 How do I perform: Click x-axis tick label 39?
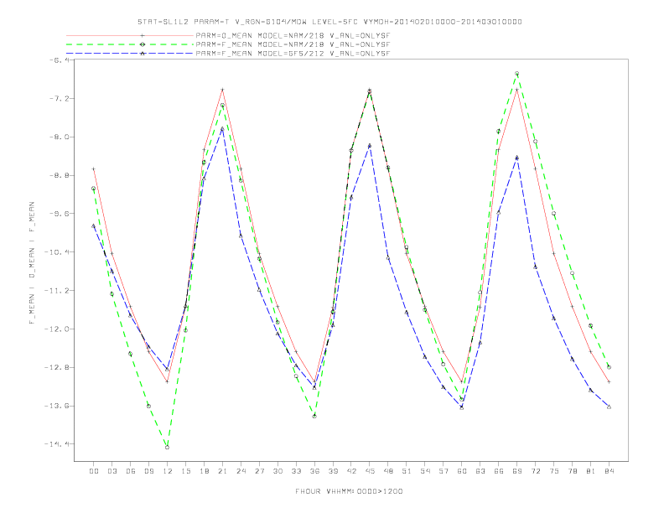[x=333, y=471]
